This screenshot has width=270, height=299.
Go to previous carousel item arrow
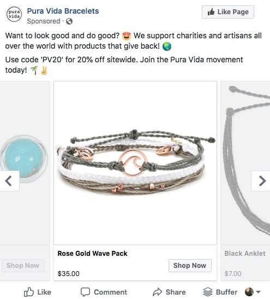(9, 181)
